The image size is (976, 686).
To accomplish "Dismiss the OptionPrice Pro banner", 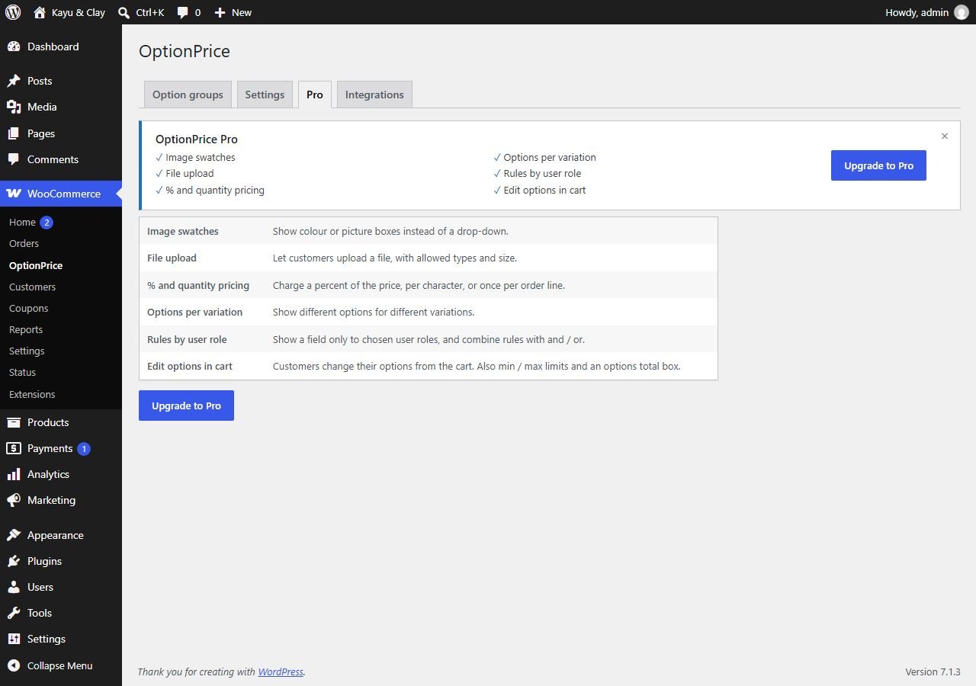I will tap(945, 136).
